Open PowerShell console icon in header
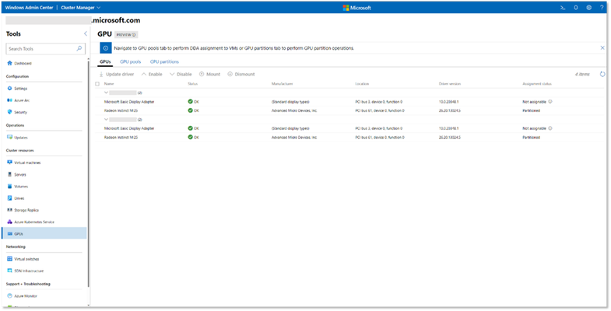The image size is (611, 311). coord(563,8)
